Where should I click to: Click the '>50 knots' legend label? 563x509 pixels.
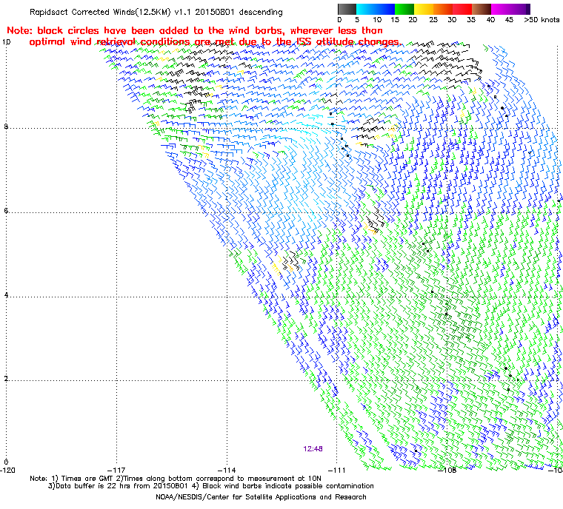tap(542, 20)
